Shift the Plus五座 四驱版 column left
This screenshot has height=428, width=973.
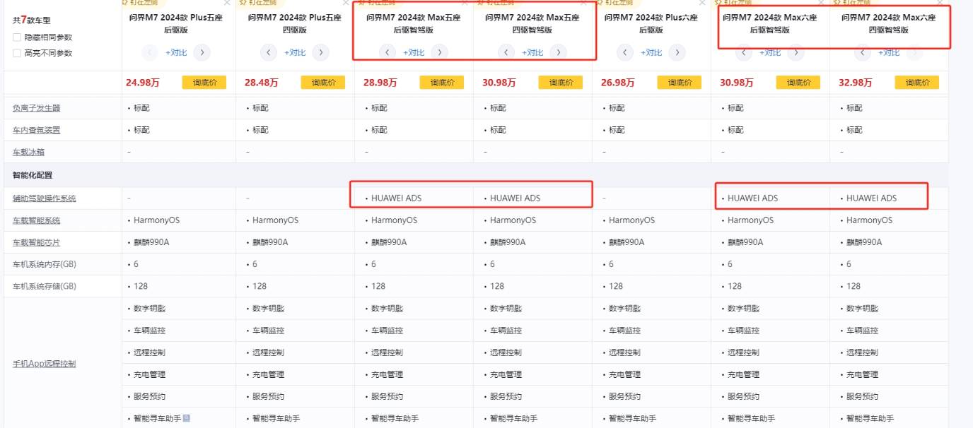pos(269,52)
